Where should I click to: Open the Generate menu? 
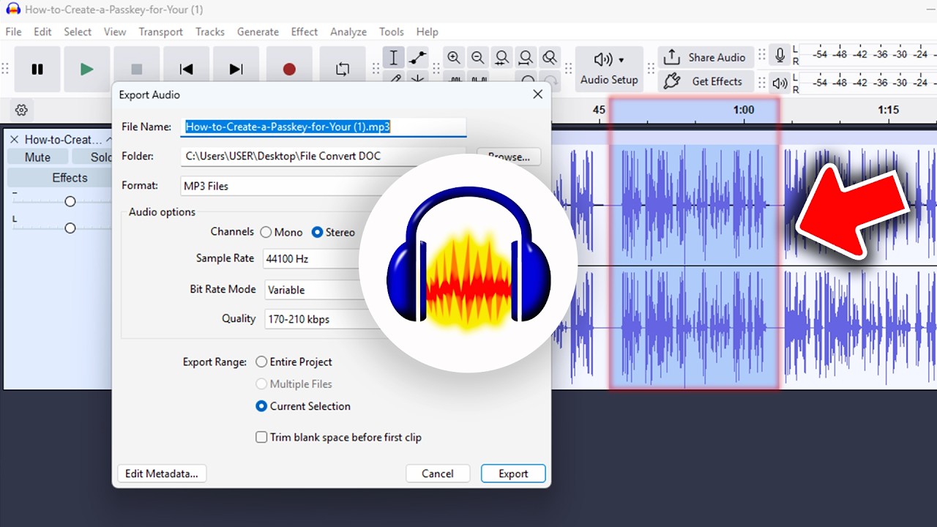point(258,32)
